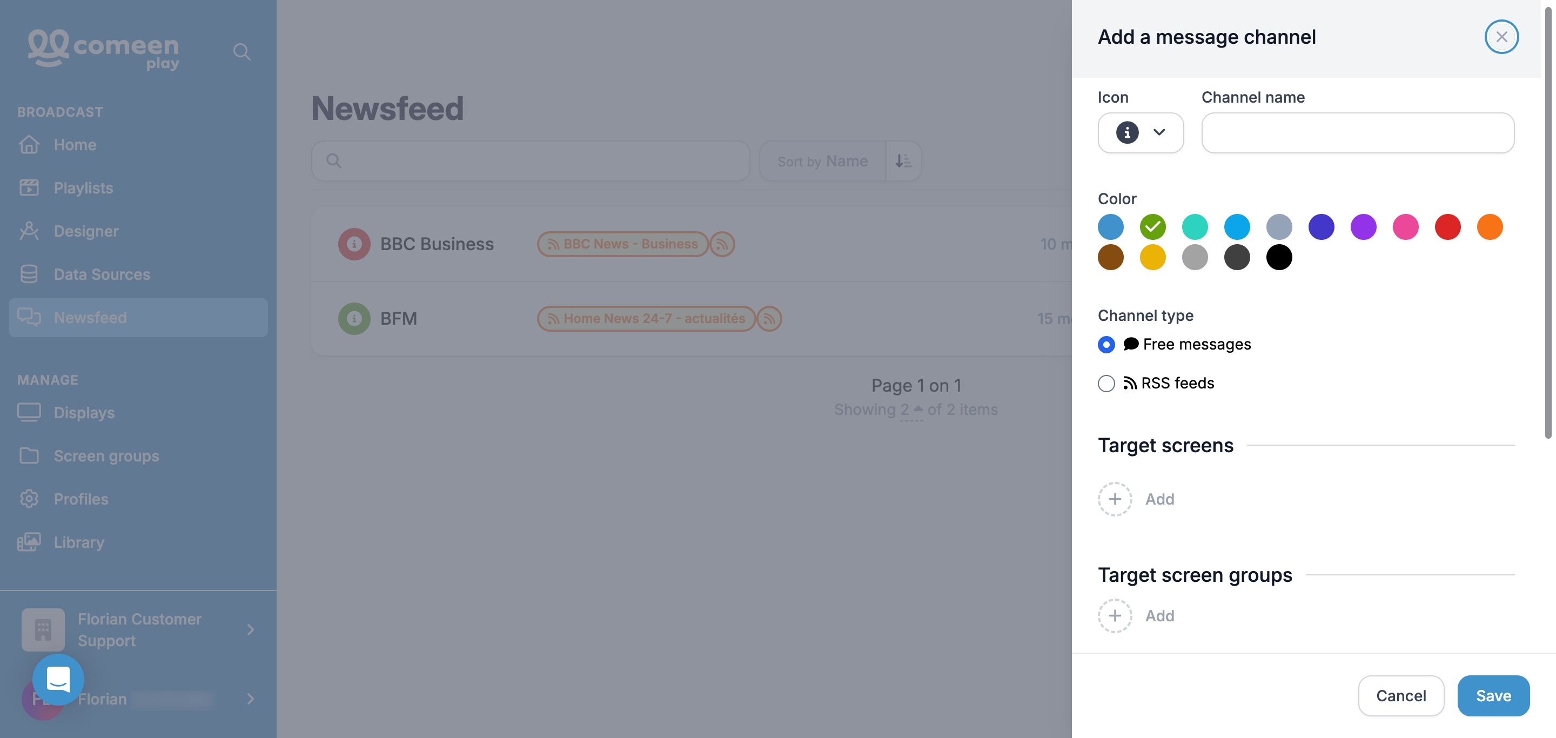Viewport: 1556px width, 738px height.
Task: Change items per page count dropdown
Action: tap(911, 410)
